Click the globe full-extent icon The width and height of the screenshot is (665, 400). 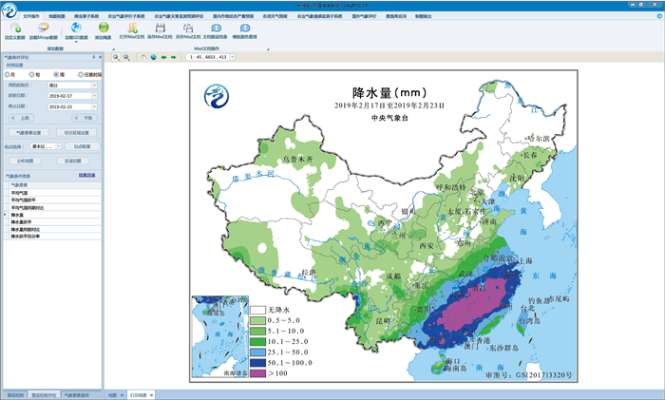click(x=152, y=57)
